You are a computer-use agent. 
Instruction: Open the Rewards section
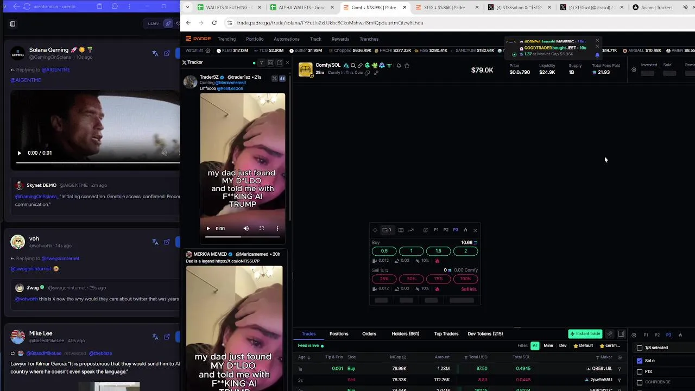coord(340,39)
